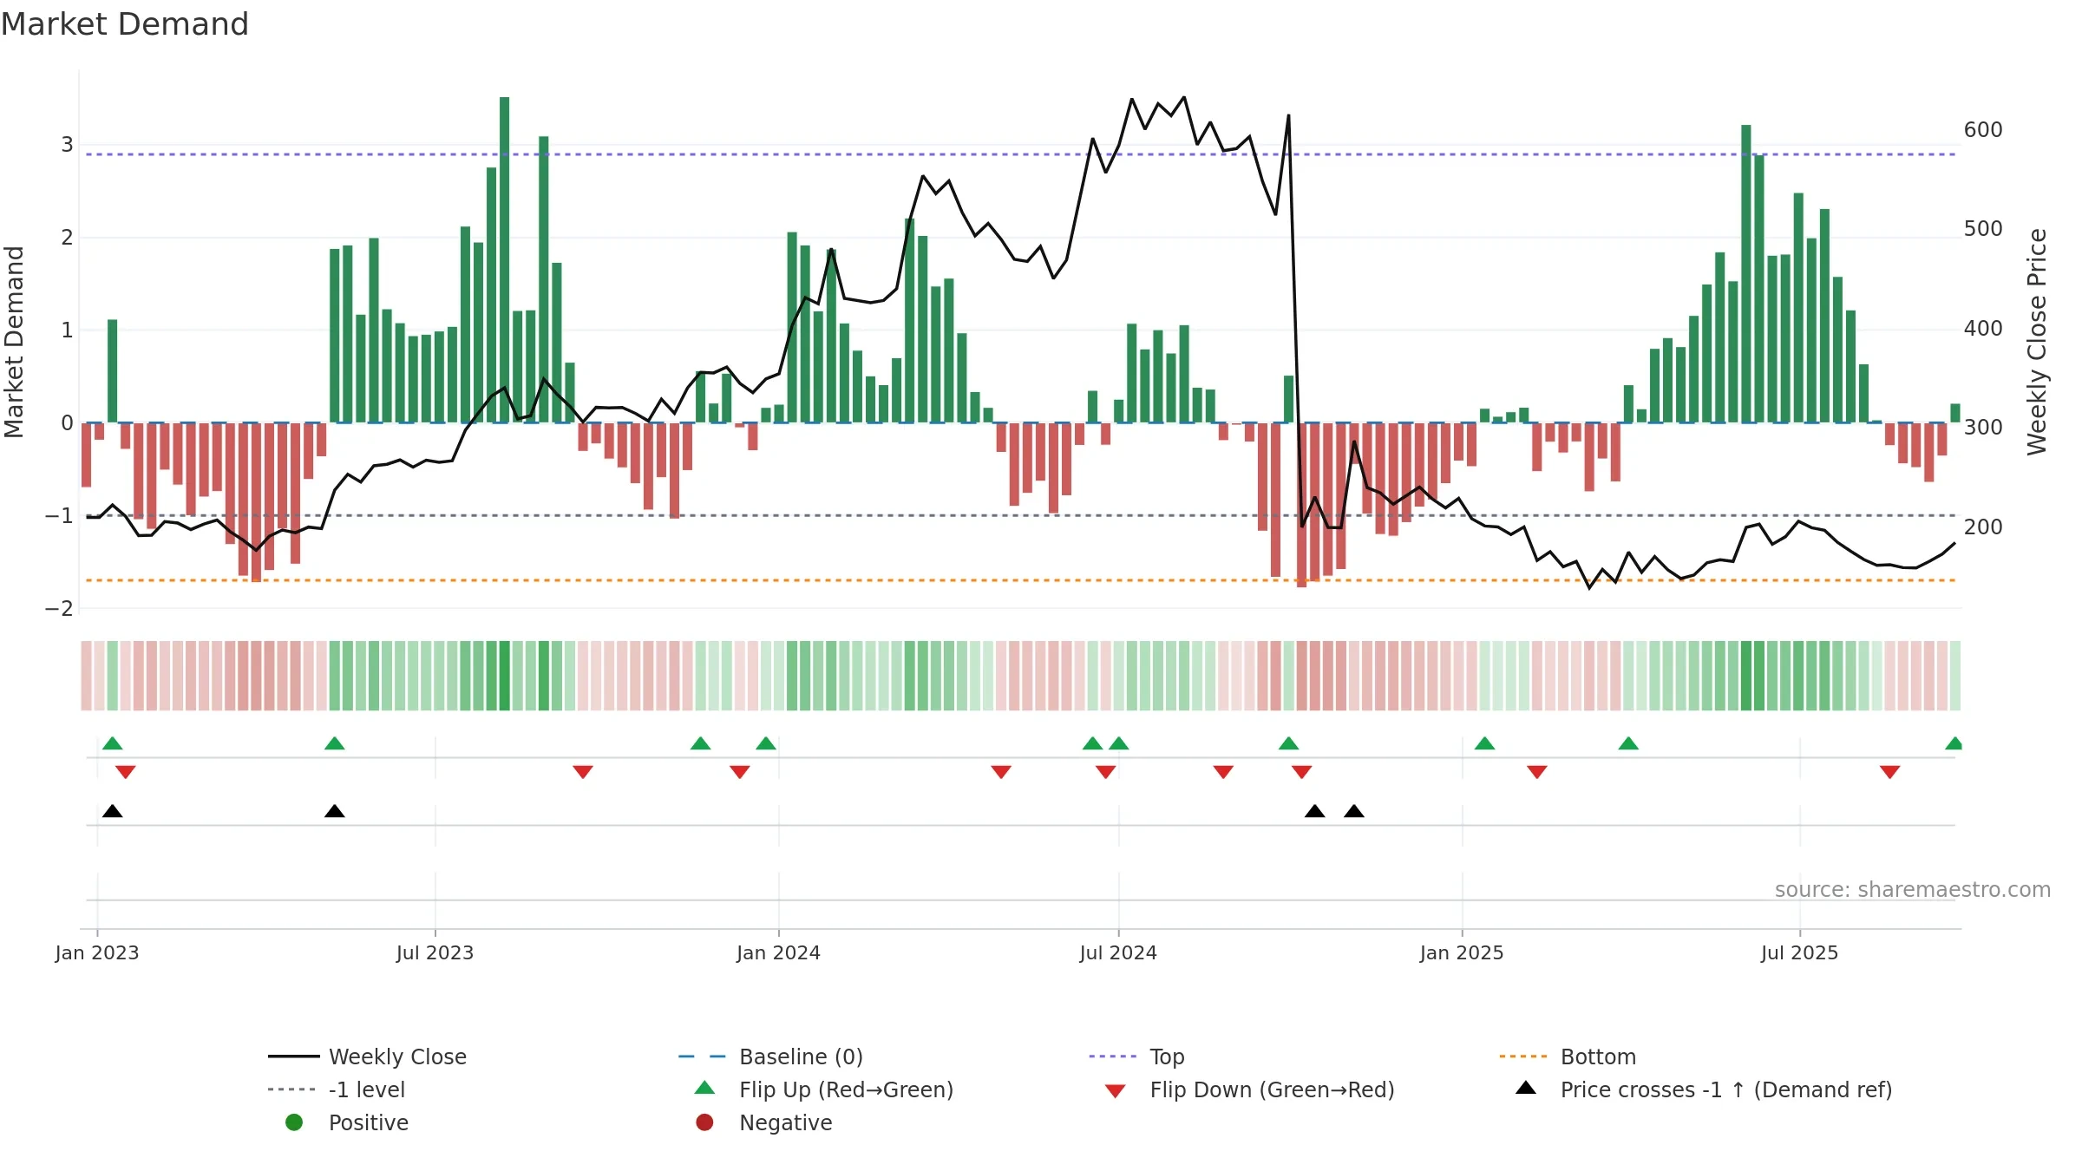Click the 200 price axis tick label
This screenshot has width=2082, height=1171.
pyautogui.click(x=1983, y=527)
